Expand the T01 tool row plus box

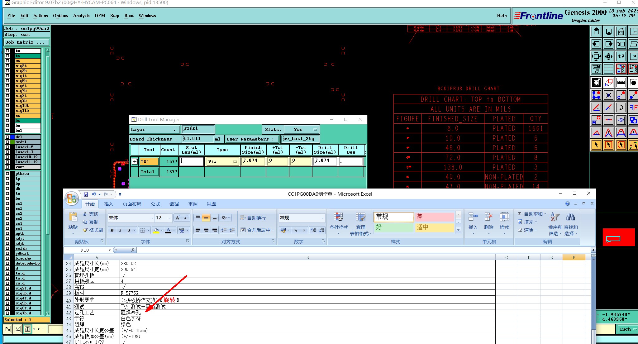click(135, 161)
